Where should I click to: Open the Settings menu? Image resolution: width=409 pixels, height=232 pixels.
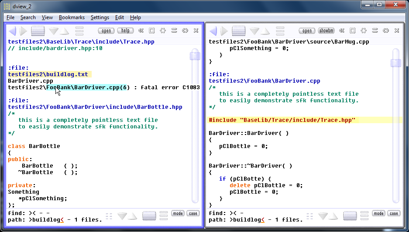pos(100,17)
